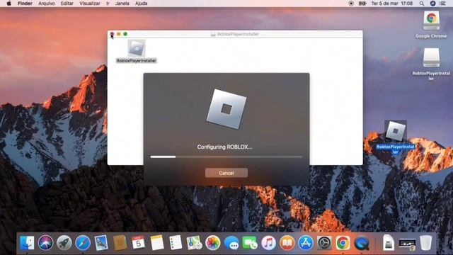This screenshot has height=255, width=453.
Task: Cancel the ROBLOX configuration
Action: click(226, 173)
